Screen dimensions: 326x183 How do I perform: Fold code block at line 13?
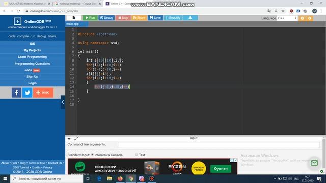(75, 82)
